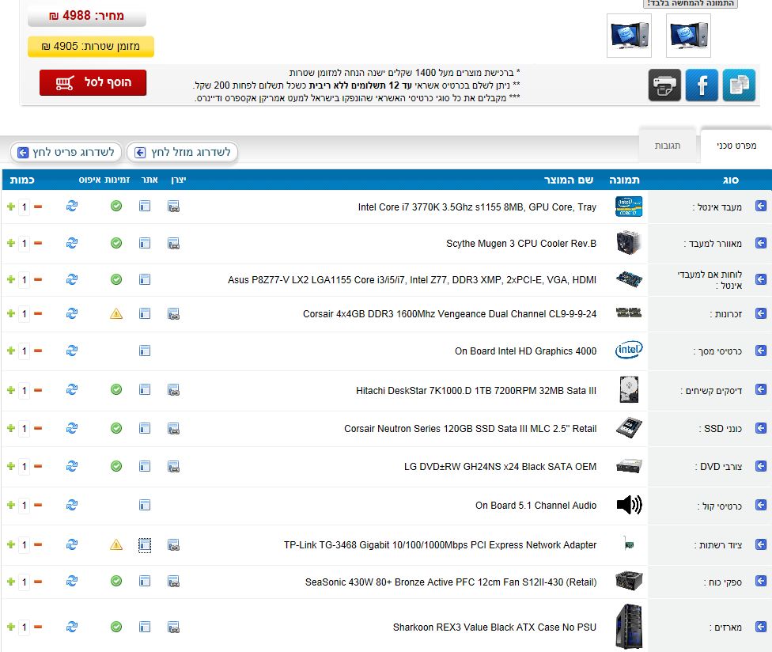Viewport: 772px width, 652px height.
Task: Select the מפרט טכני tab
Action: (736, 146)
